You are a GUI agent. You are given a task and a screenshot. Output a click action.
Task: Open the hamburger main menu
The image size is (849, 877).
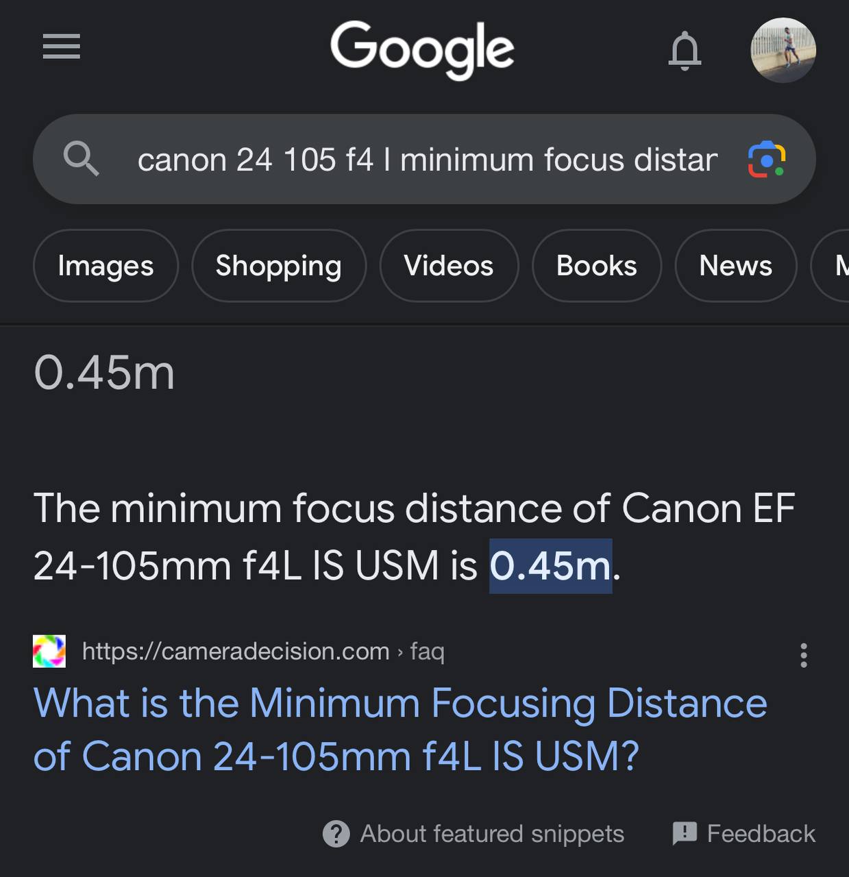pyautogui.click(x=61, y=47)
